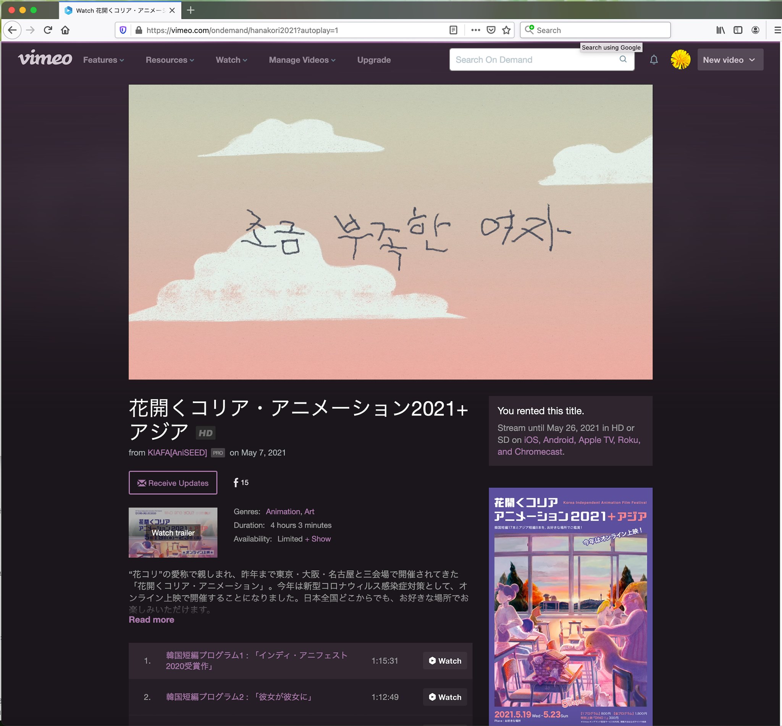
Task: Watch program 2 彼女が彼女に
Action: 445,697
